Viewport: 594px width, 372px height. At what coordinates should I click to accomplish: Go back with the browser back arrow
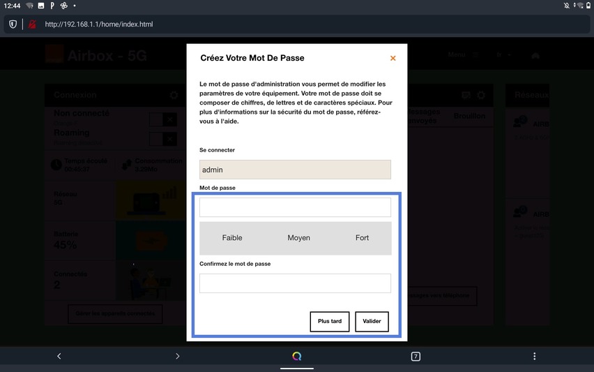click(x=59, y=356)
